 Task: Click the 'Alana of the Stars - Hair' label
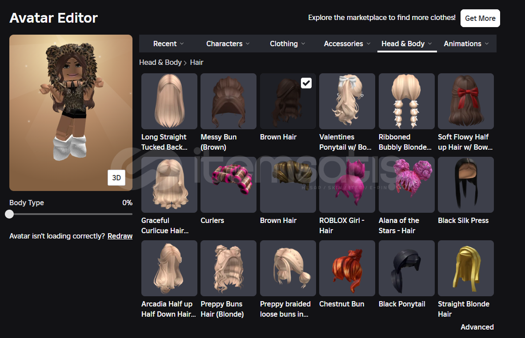click(x=399, y=226)
